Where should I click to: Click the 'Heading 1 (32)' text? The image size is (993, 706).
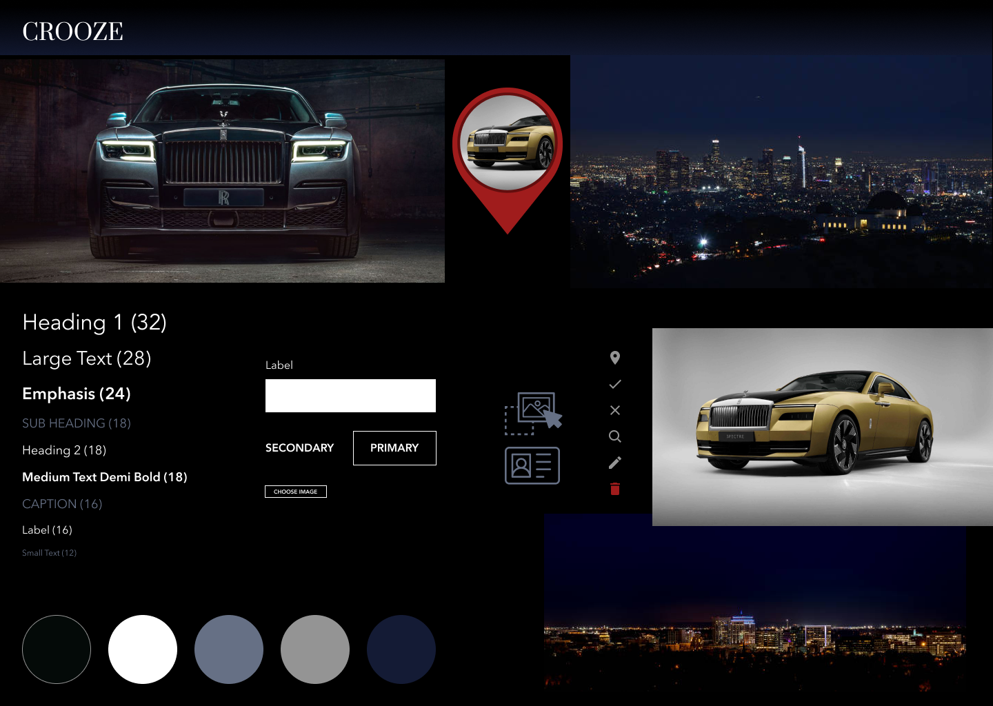coord(94,322)
